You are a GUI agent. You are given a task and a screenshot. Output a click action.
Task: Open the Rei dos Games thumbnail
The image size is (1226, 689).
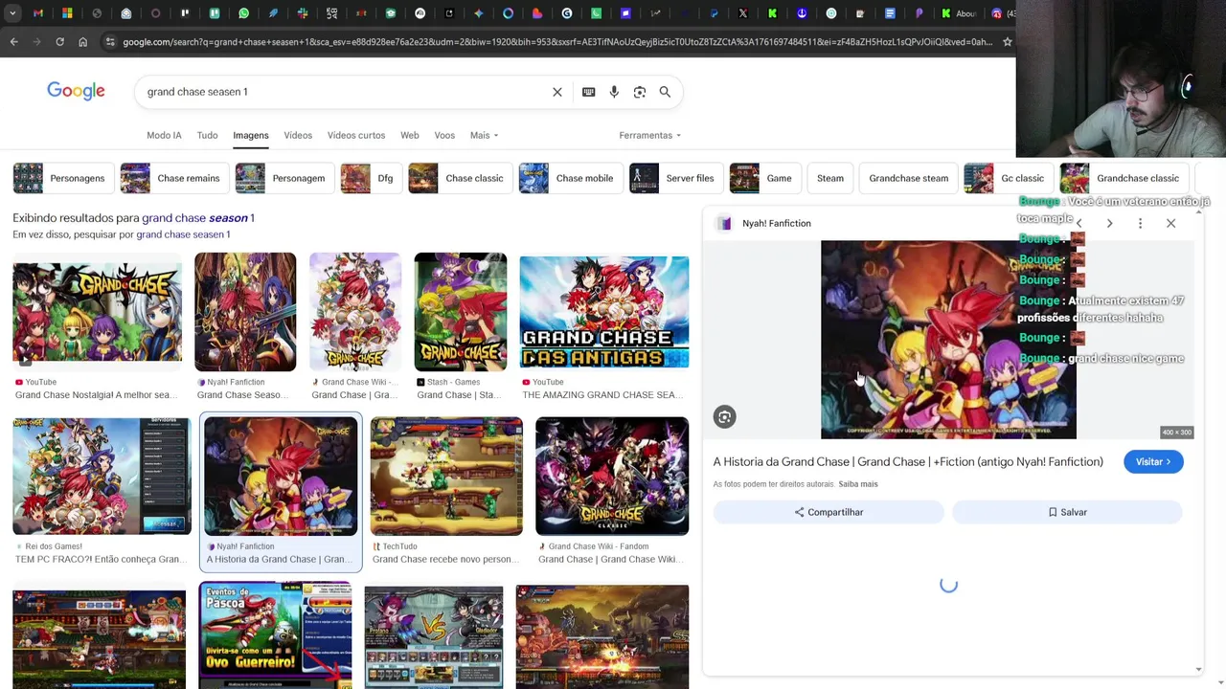[102, 476]
